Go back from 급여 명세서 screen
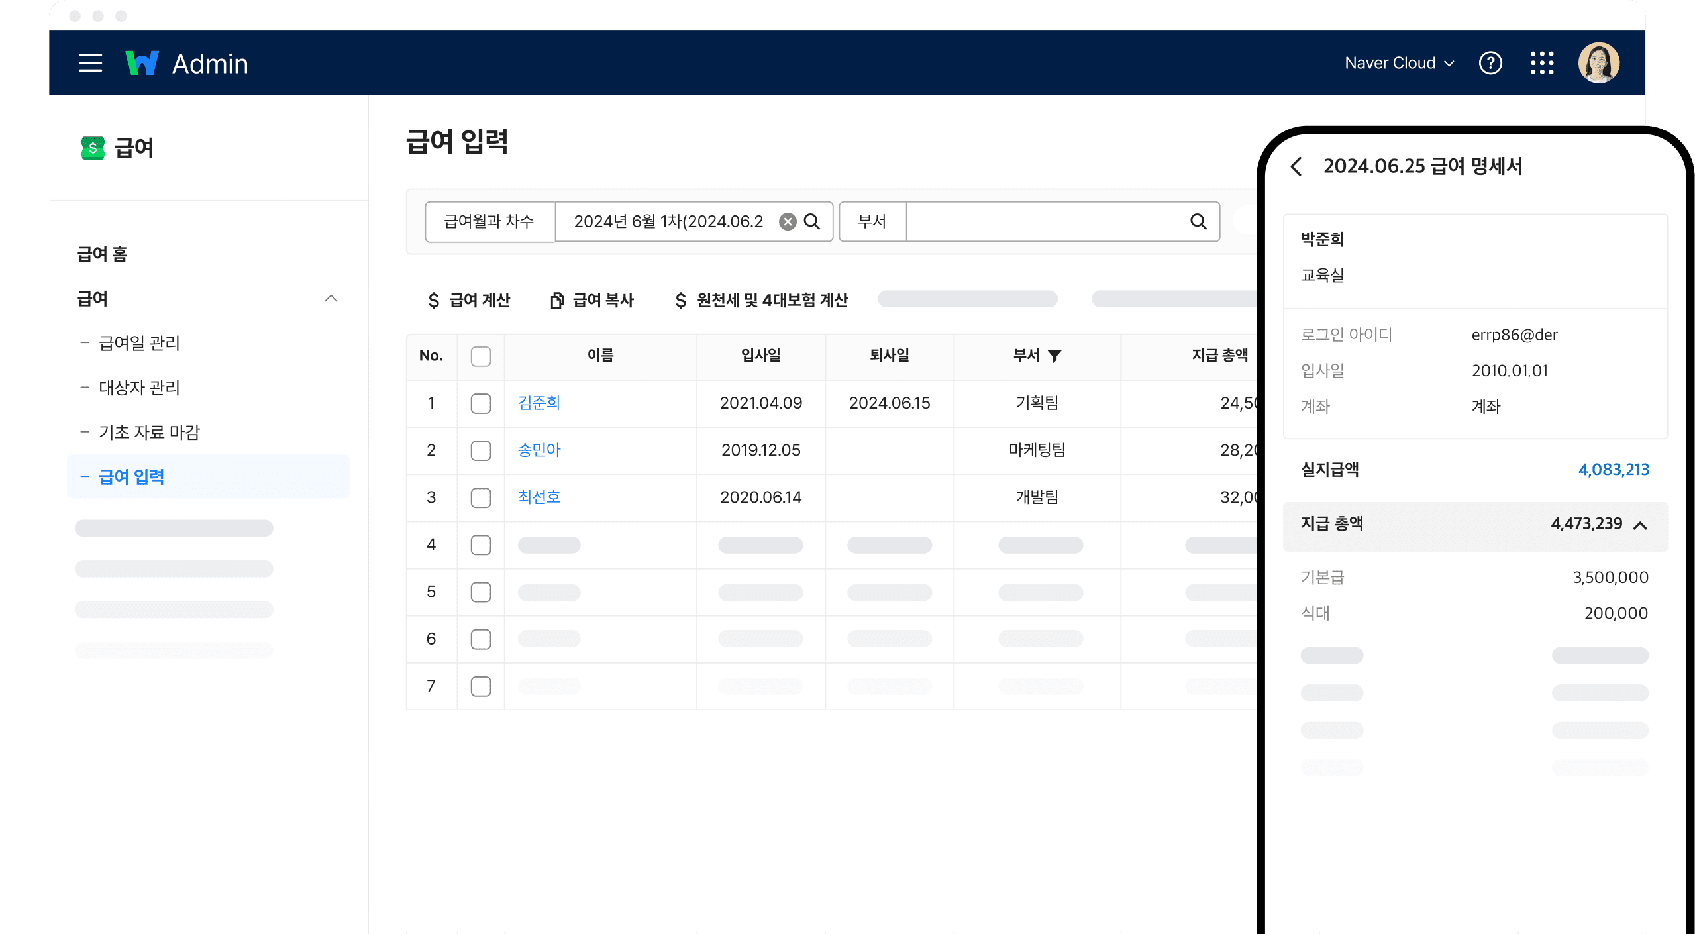 (1297, 166)
